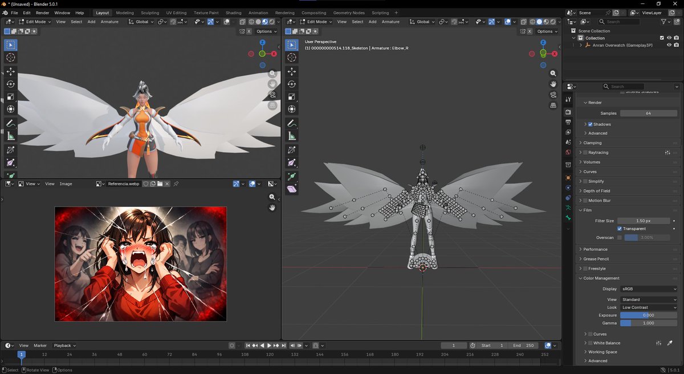Select the Measure tool in left viewport
Screen dimensions: 684x374
pos(11,136)
